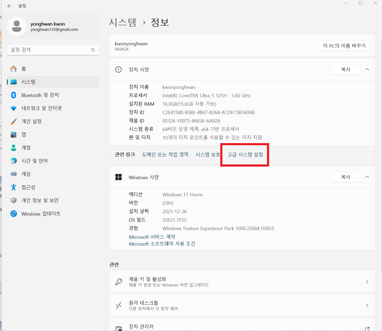Click the 네트워크 및 인터넷 Wi-Fi icon

13,108
